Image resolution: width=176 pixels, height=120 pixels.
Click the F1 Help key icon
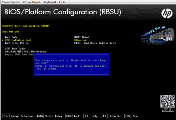[x=87, y=116]
